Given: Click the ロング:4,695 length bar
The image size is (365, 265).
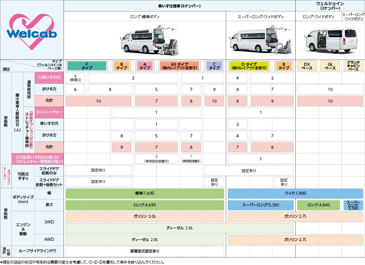Looking at the screenshot, I should point(145,205).
